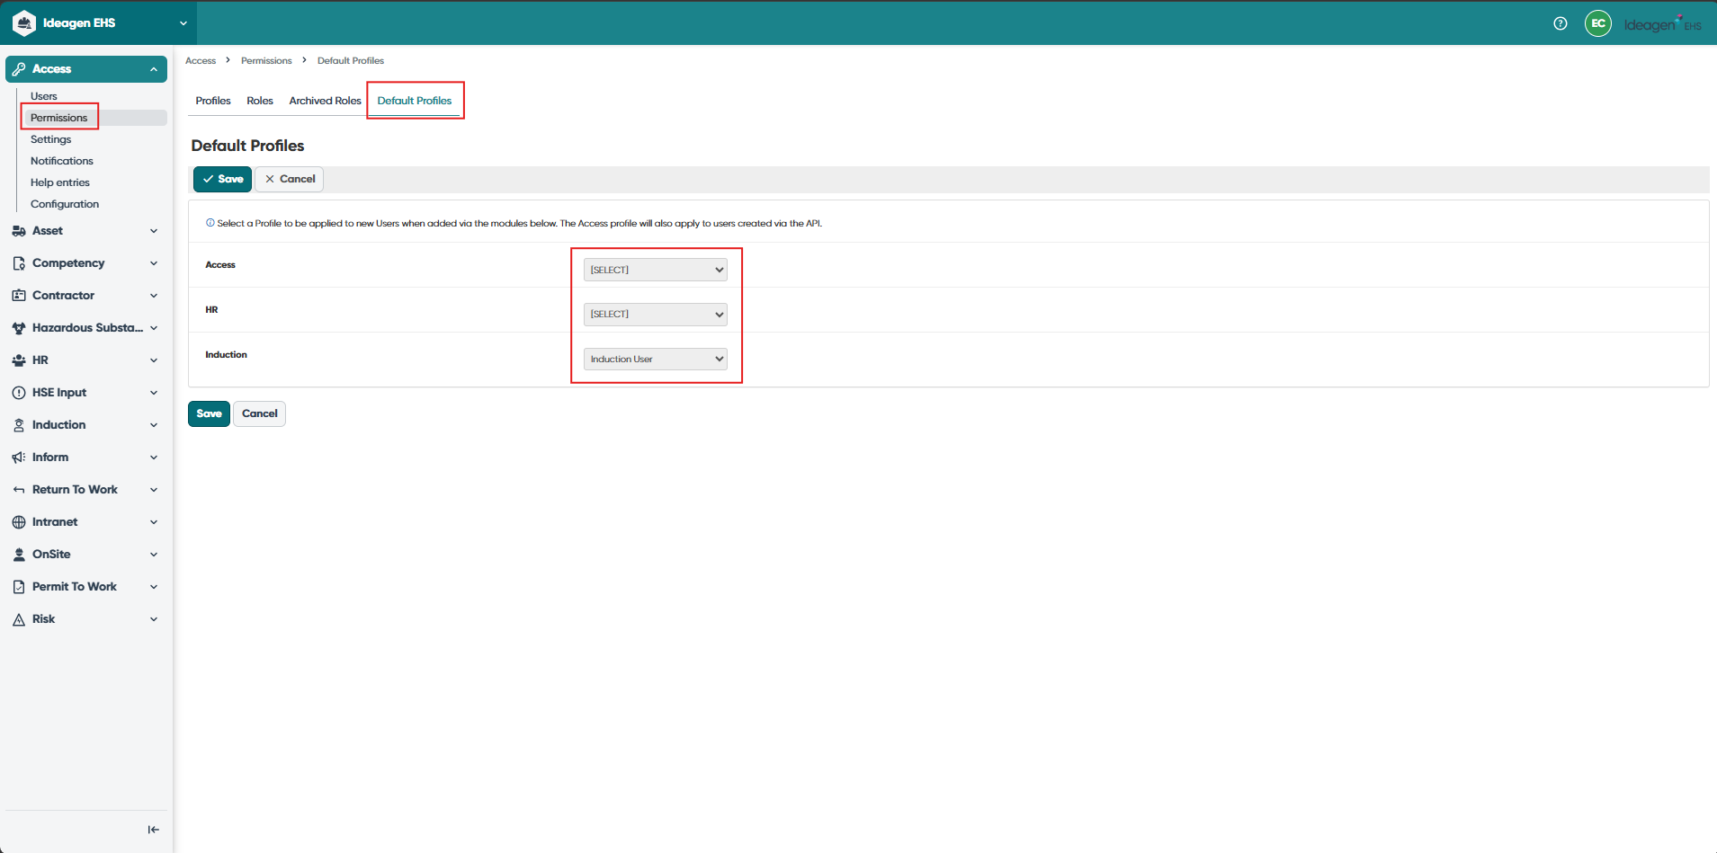Click the Access breadcrumb link

coord(201,61)
